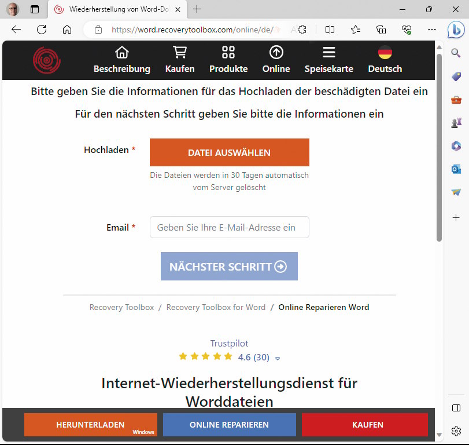Open the Speisekarte hamburger menu icon
Image resolution: width=469 pixels, height=445 pixels.
[328, 52]
